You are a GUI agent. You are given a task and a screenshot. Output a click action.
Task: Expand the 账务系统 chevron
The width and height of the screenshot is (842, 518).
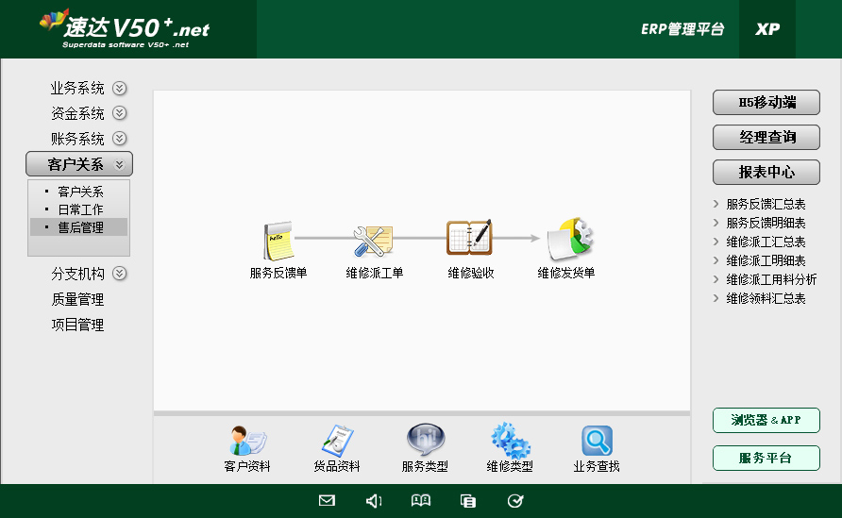pyautogui.click(x=119, y=139)
